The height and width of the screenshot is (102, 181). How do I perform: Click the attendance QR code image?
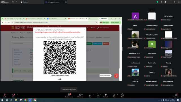tap(60, 58)
